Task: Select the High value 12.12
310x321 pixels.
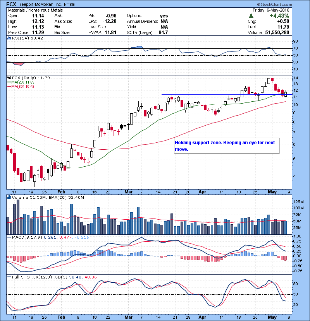Action: point(38,21)
